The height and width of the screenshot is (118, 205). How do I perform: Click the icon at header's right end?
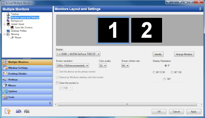coord(201,9)
